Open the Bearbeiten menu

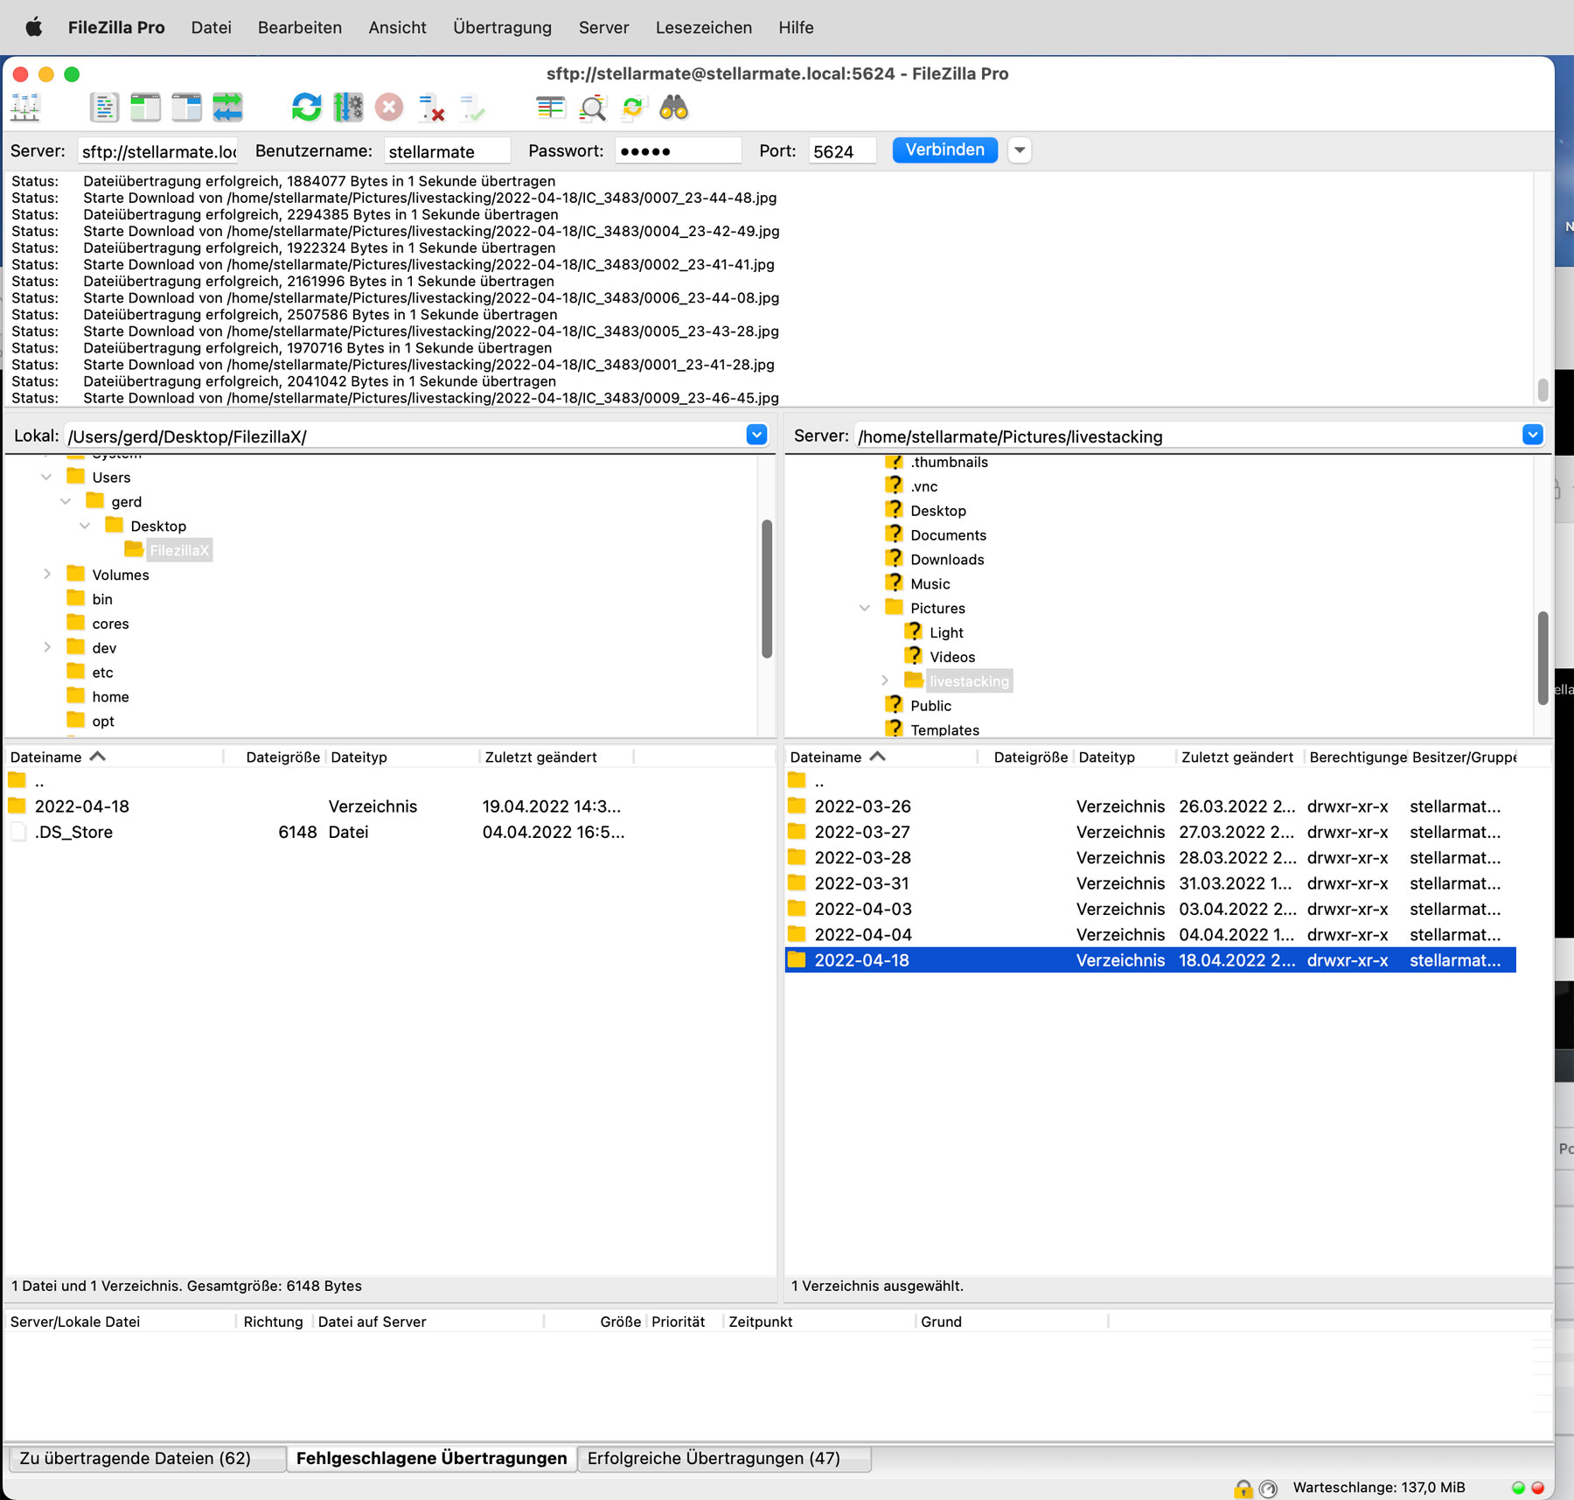(300, 27)
